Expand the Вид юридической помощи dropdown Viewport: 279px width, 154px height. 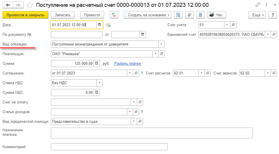click(x=134, y=122)
